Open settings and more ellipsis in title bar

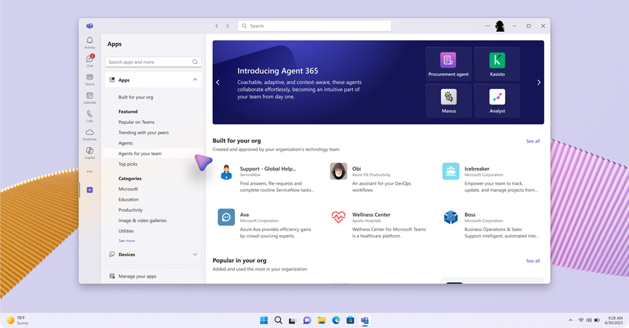point(487,26)
